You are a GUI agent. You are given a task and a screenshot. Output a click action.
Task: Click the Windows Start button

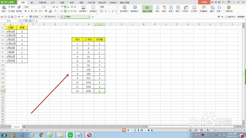[x=4, y=135]
